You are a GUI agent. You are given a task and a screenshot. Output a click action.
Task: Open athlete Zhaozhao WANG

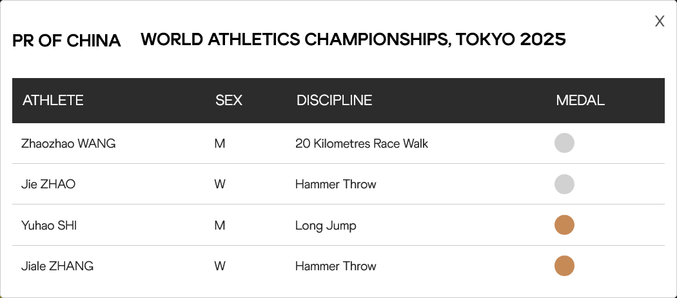68,143
